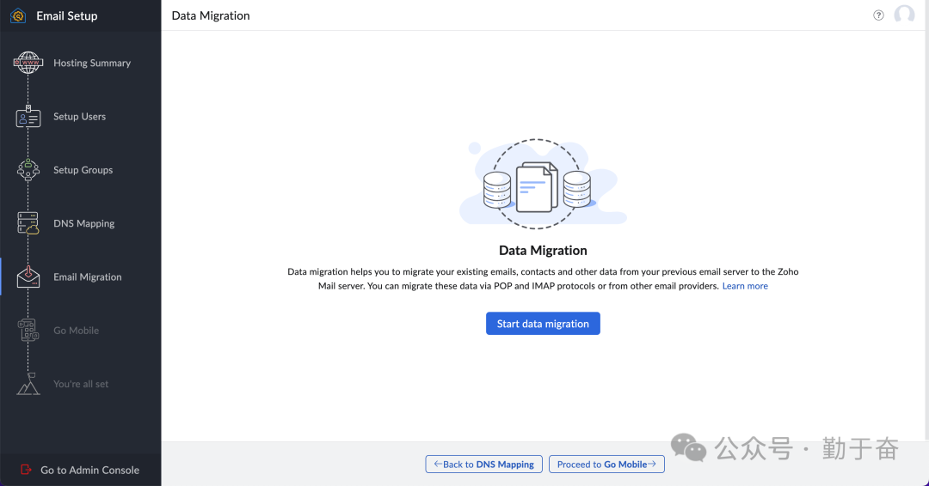929x486 pixels.
Task: Choose the Setup Groups text label
Action: pyautogui.click(x=83, y=170)
